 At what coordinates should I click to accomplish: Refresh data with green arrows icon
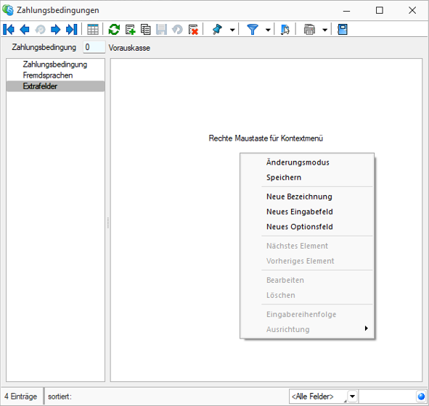[114, 30]
